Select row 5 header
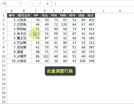Viewport: 134px width, 104px height. pos(4,34)
